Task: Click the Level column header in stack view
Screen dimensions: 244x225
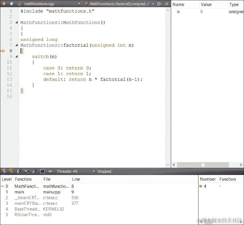Action: coord(7,179)
